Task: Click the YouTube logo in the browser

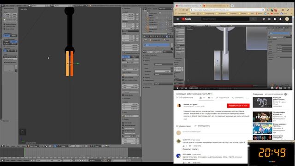Action: (x=186, y=19)
